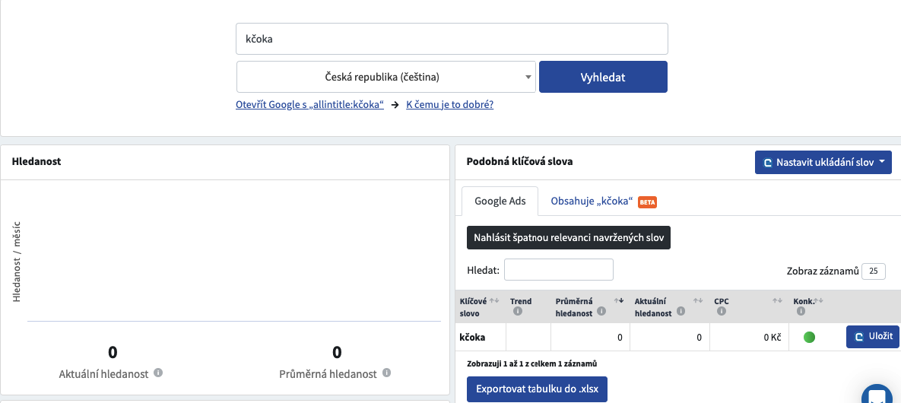Image resolution: width=901 pixels, height=403 pixels.
Task: Toggle sorting on the CPC column
Action: pos(777,300)
